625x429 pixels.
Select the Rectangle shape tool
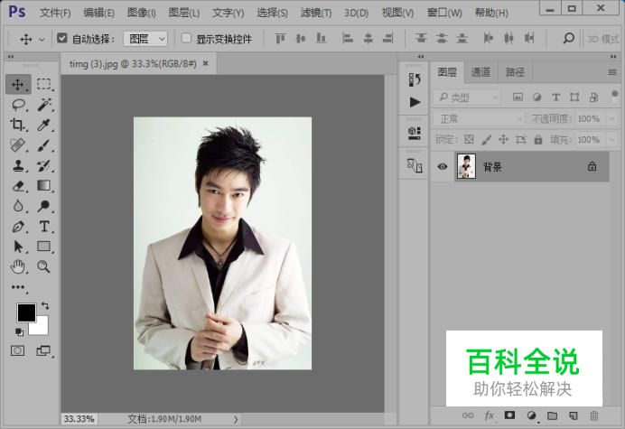coord(44,247)
